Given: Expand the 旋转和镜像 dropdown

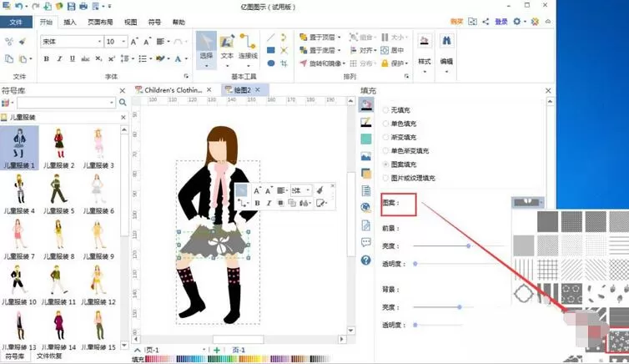Looking at the screenshot, I should tap(344, 63).
